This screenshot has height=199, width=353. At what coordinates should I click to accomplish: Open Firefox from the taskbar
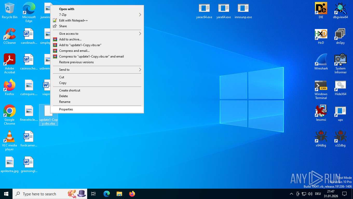(x=132, y=194)
